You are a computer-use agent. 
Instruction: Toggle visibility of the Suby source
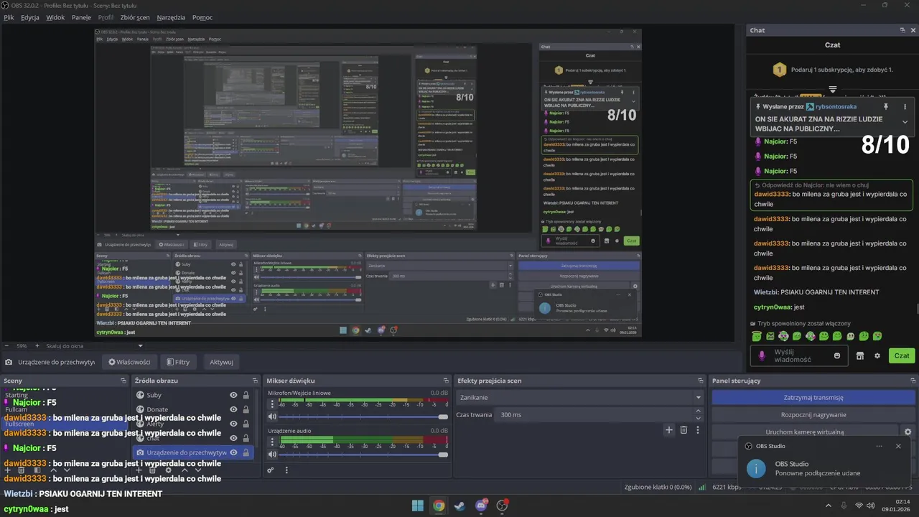click(233, 395)
